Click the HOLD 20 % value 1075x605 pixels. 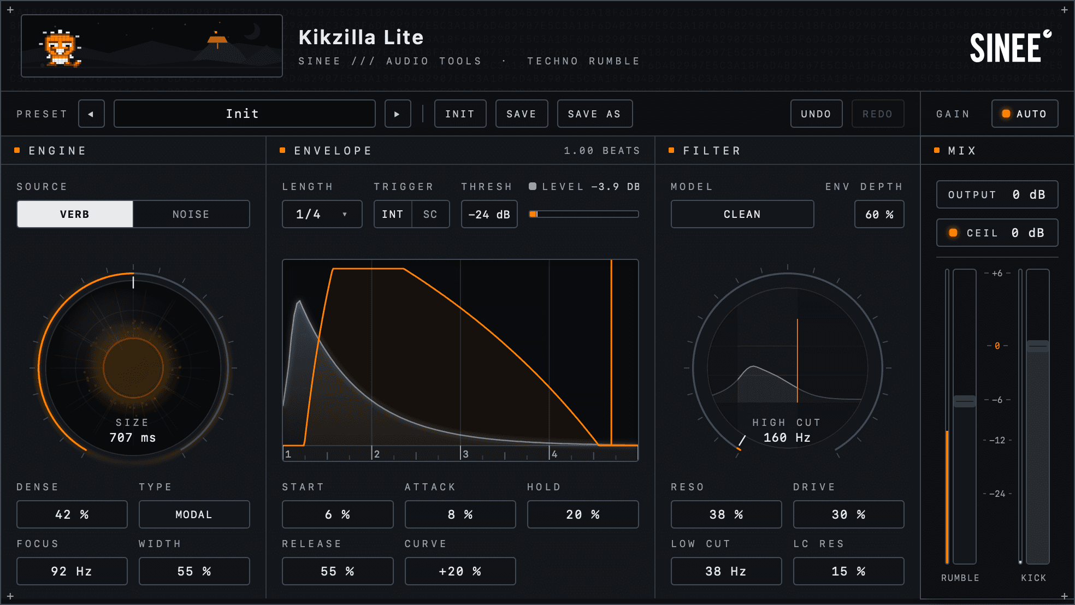pos(583,514)
